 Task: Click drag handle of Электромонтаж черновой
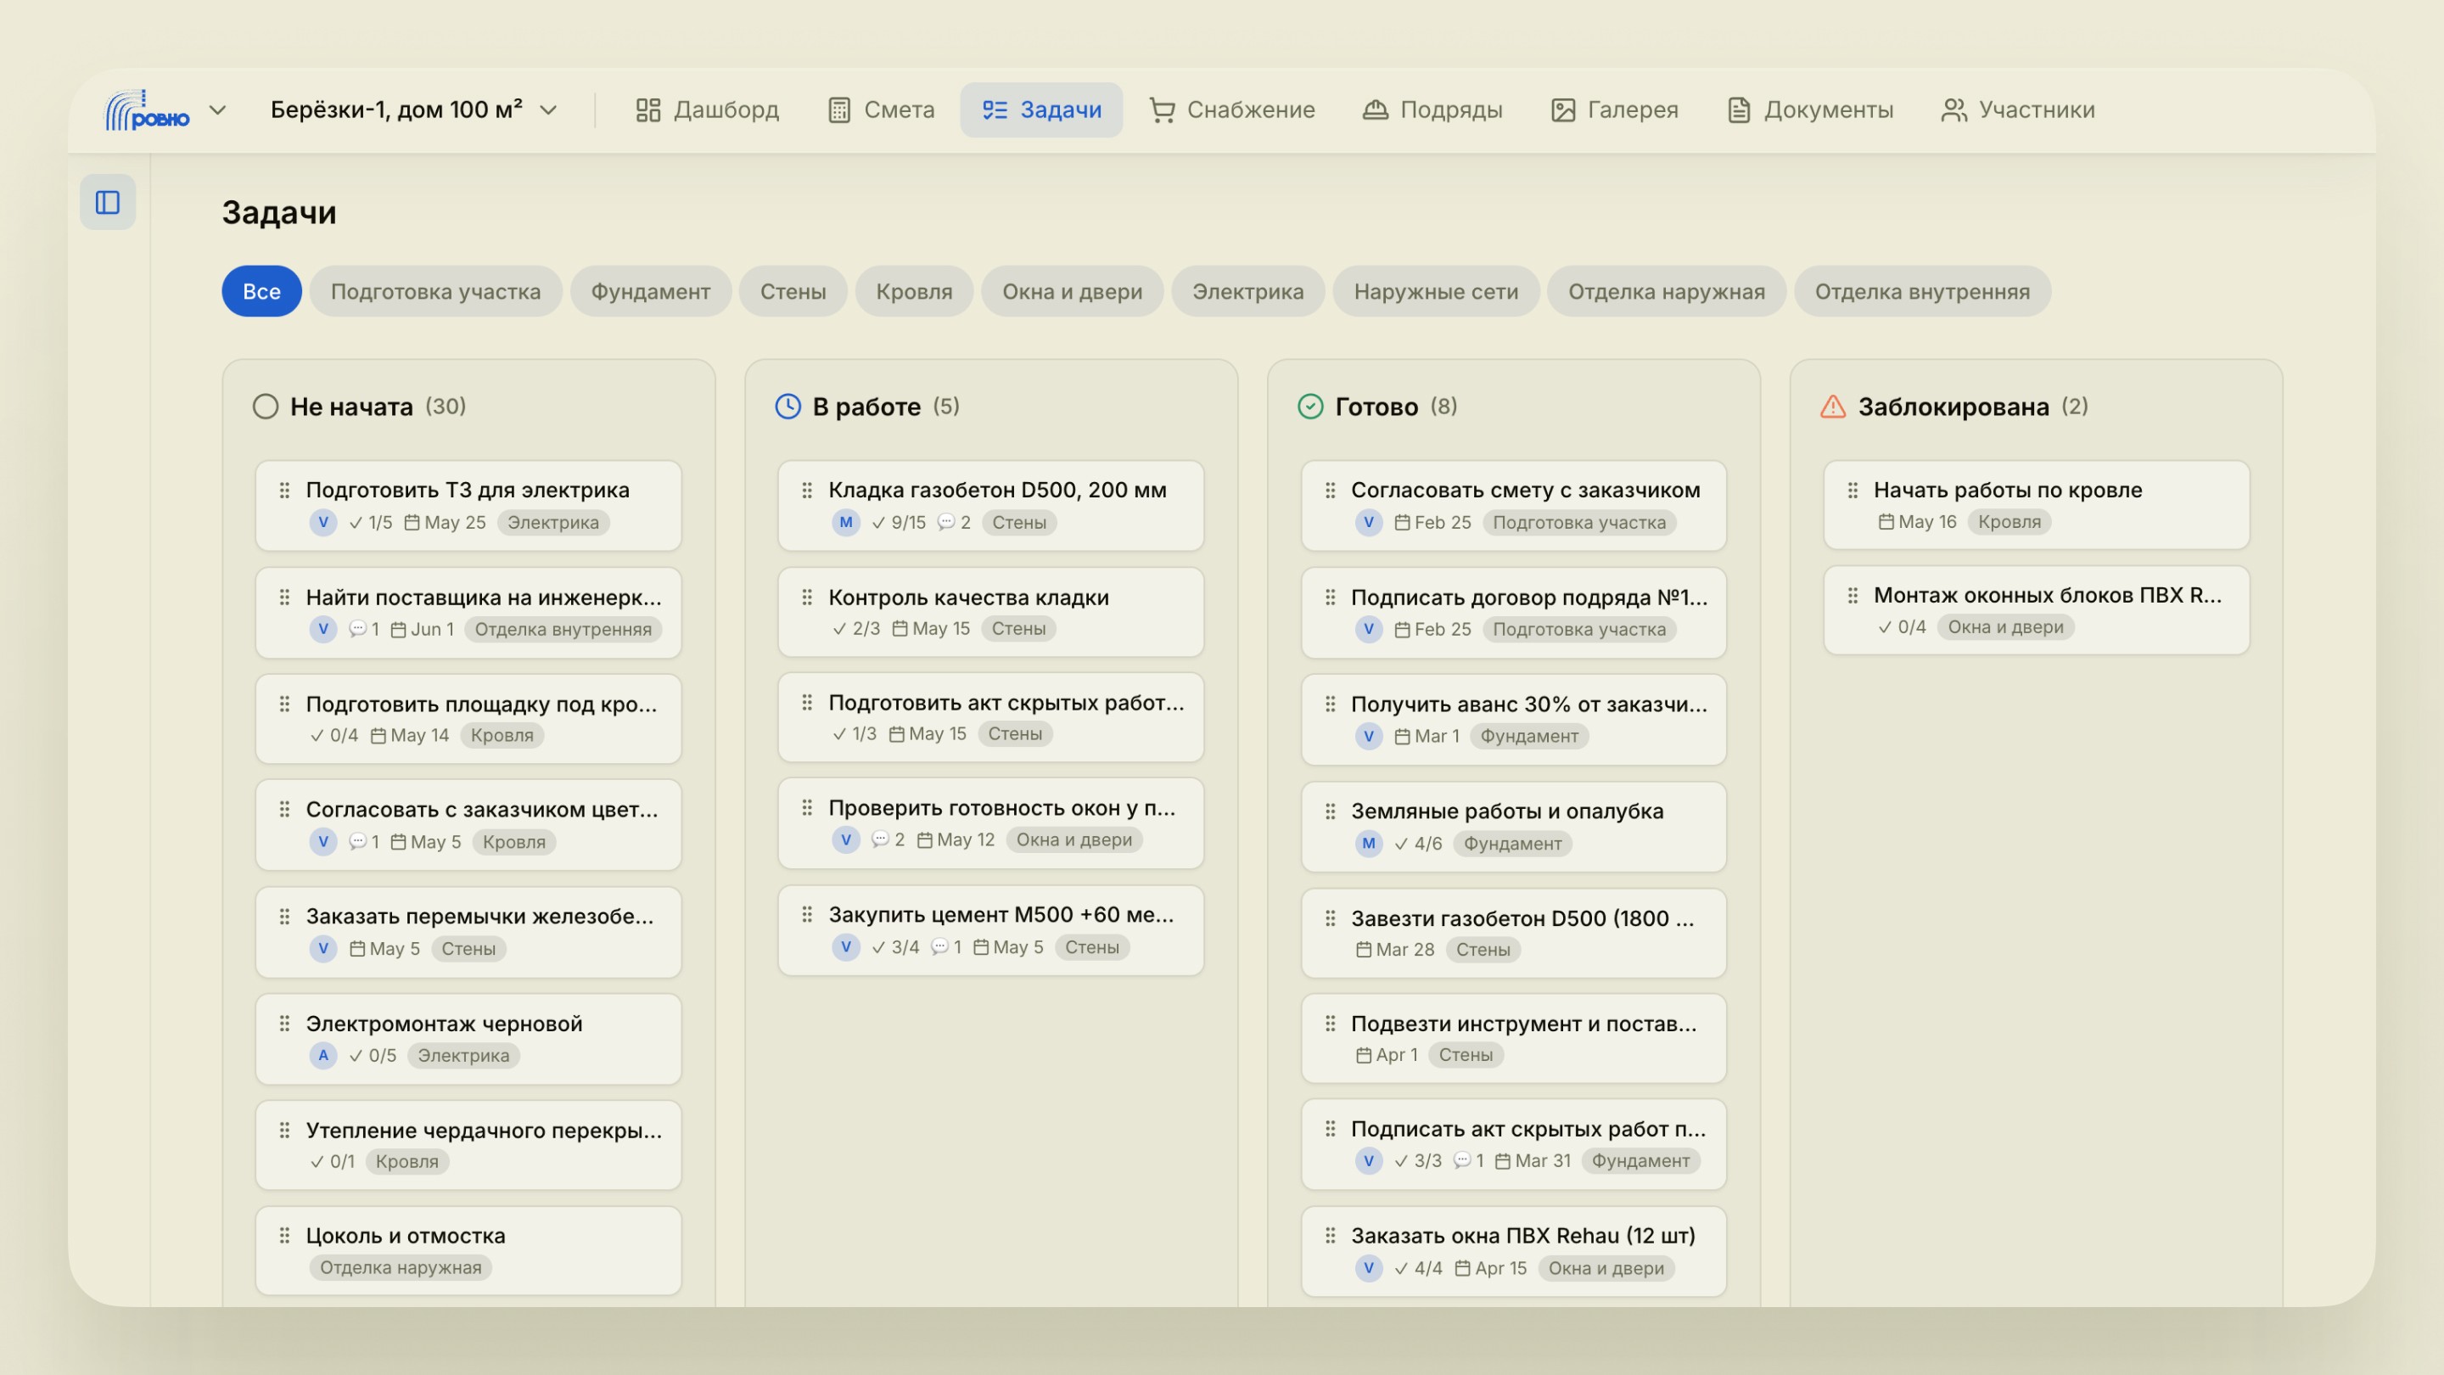tap(284, 1023)
